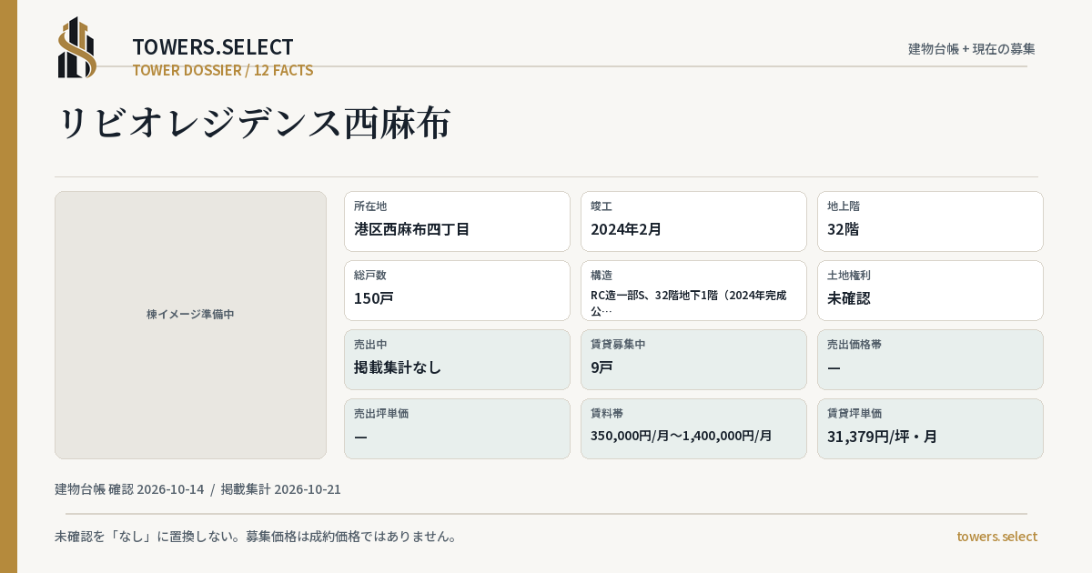Screen dimensions: 1092x573
Task: Open the towers.select footer link
Action: point(996,537)
